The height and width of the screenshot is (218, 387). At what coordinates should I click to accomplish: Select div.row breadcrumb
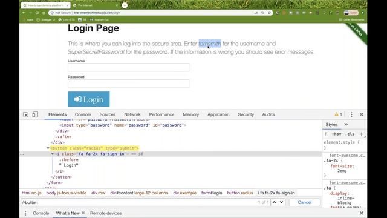98,193
